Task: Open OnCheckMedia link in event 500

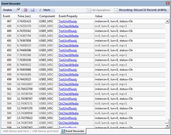Action: click(68, 84)
